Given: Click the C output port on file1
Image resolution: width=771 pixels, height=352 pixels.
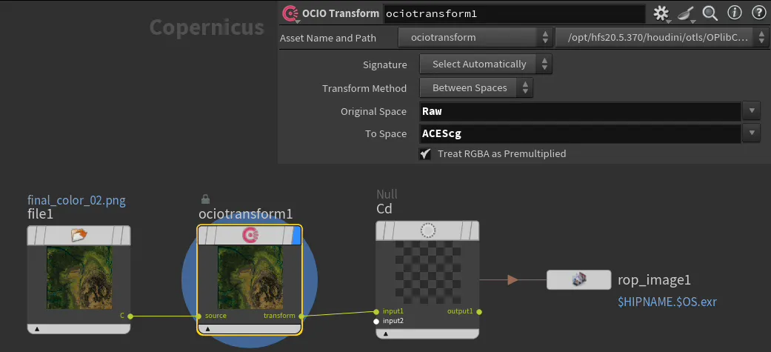Looking at the screenshot, I should click(x=130, y=316).
